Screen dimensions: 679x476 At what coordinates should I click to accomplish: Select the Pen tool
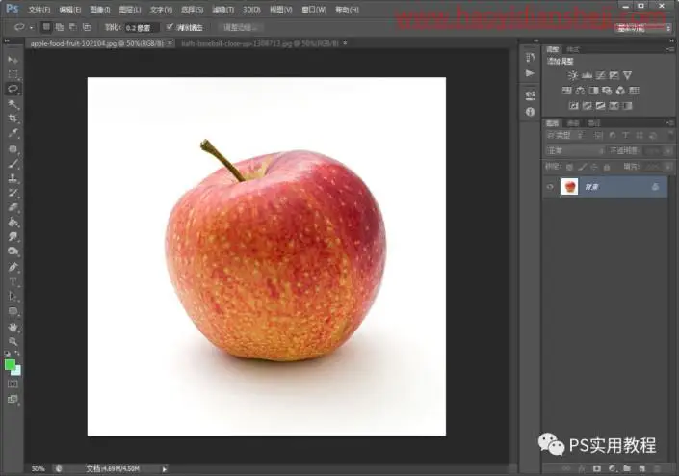coord(13,267)
